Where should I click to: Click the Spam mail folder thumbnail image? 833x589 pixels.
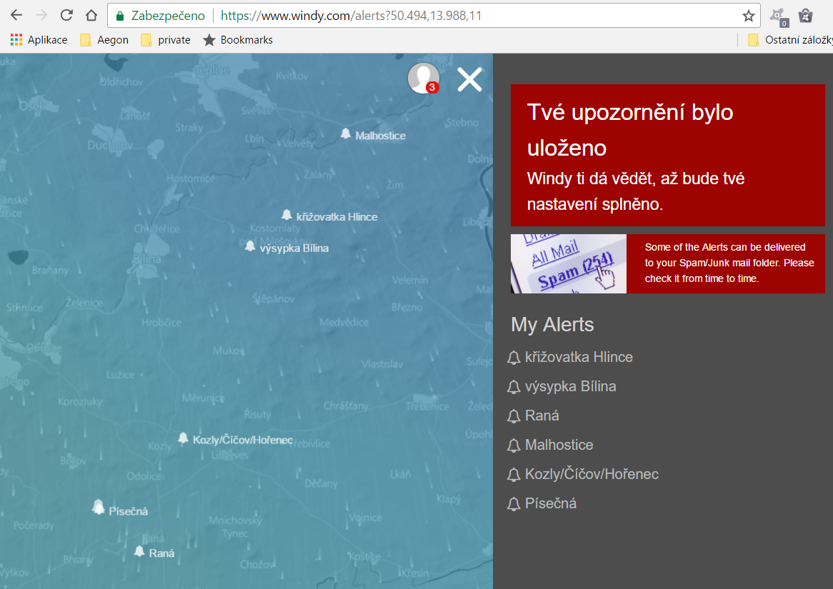click(x=568, y=263)
